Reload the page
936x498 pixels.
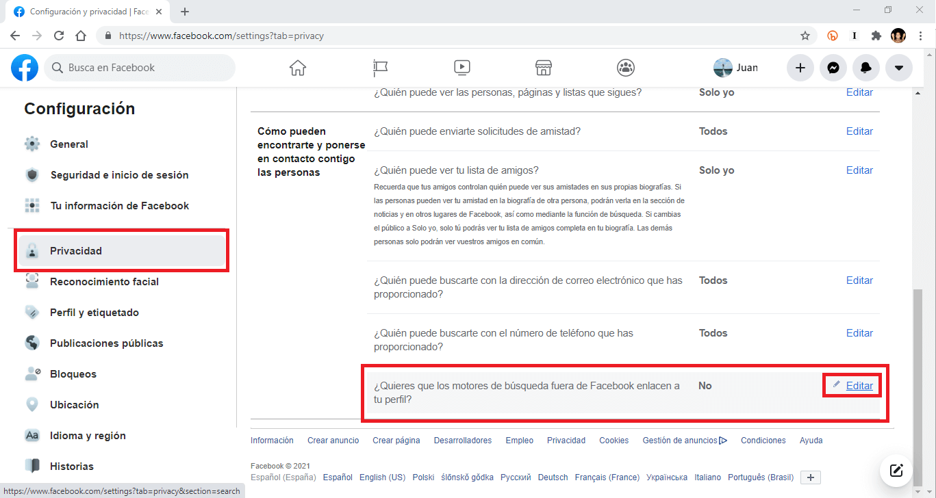[59, 36]
